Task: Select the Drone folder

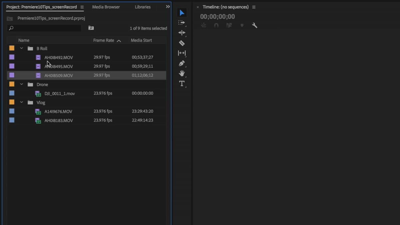Action: (42, 85)
